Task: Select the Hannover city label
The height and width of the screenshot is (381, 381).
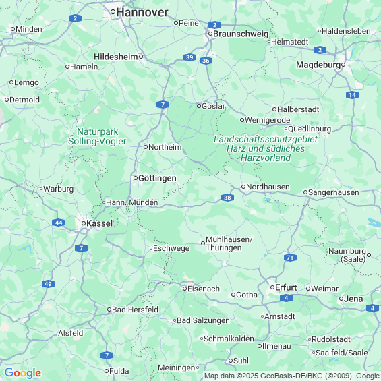Action: pyautogui.click(x=142, y=12)
